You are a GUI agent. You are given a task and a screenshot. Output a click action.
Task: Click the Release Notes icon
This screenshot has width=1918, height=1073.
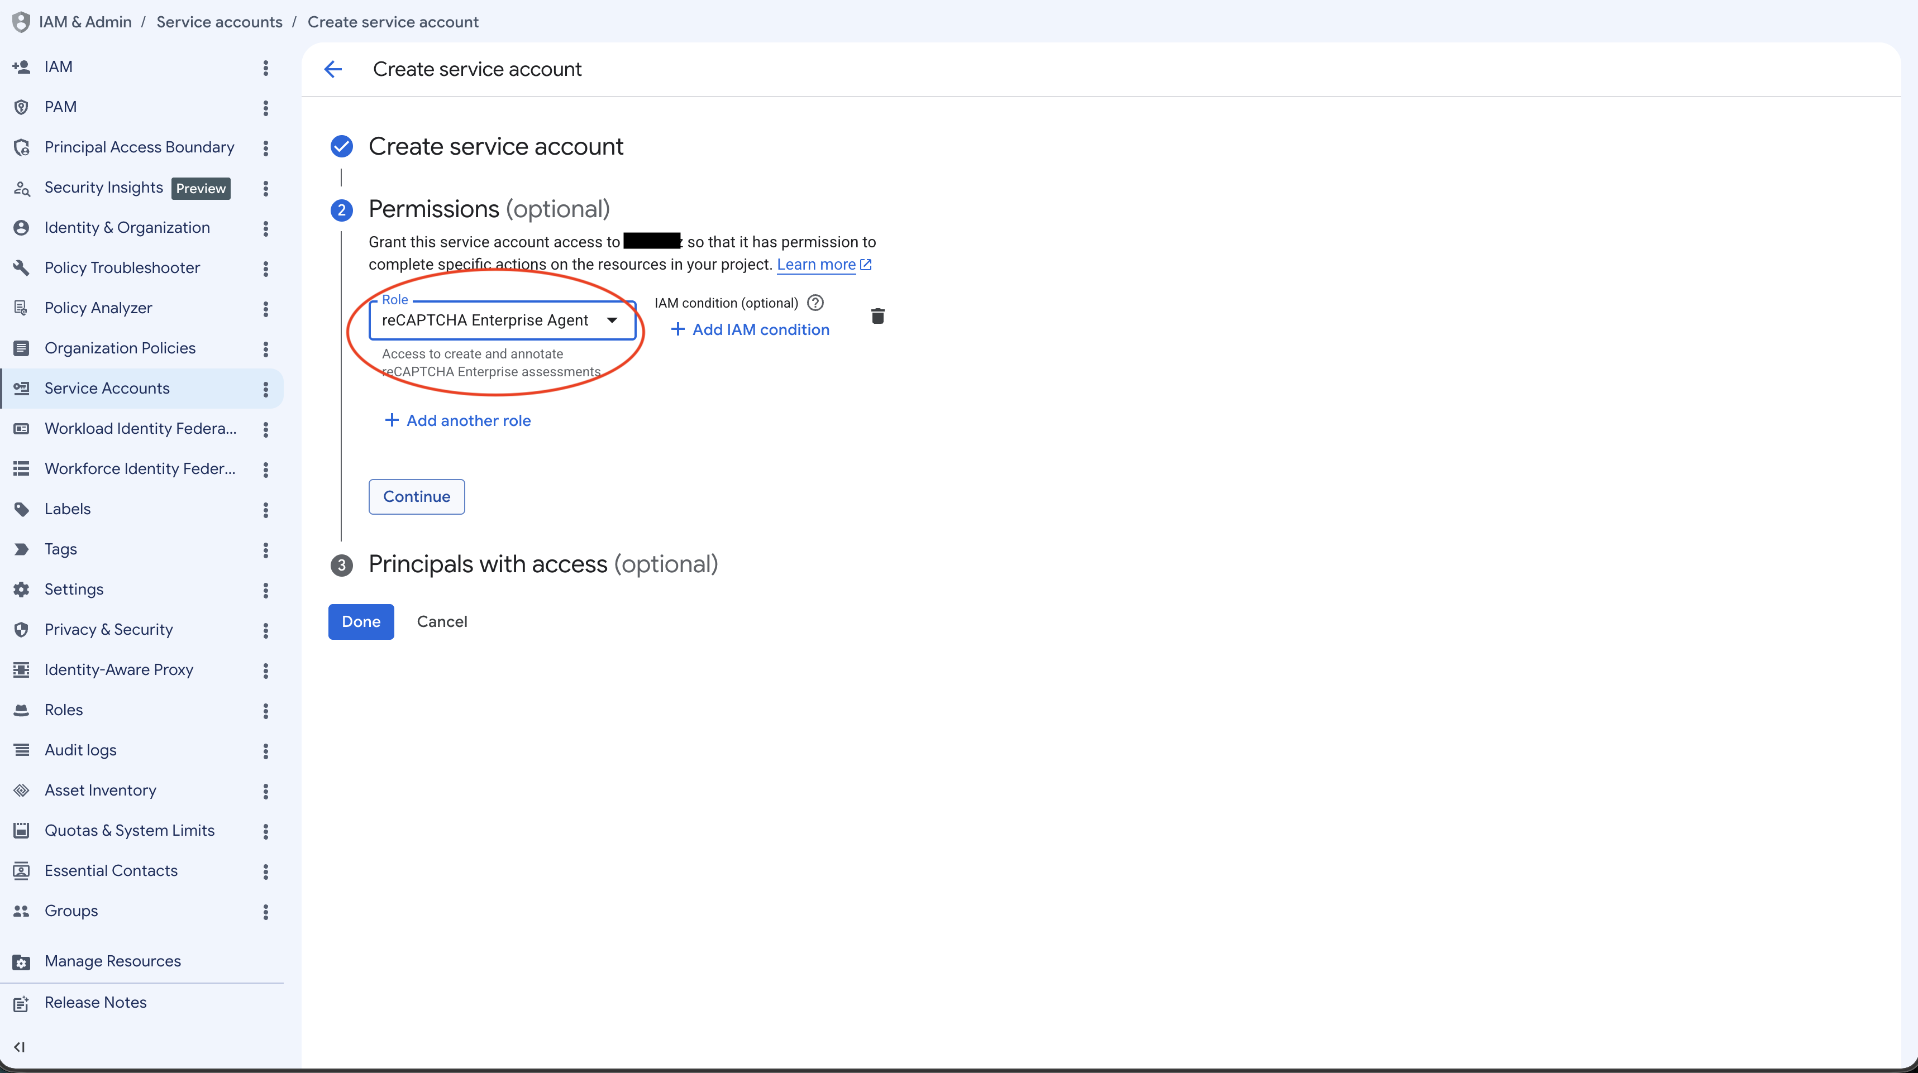[22, 1003]
